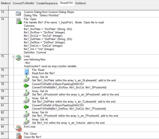Click Array Set At icon on line 77
The width and height of the screenshot is (159, 139).
[x=27, y=79]
